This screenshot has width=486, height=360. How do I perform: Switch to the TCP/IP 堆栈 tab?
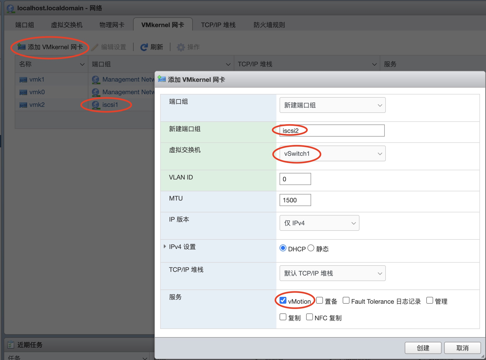point(218,25)
